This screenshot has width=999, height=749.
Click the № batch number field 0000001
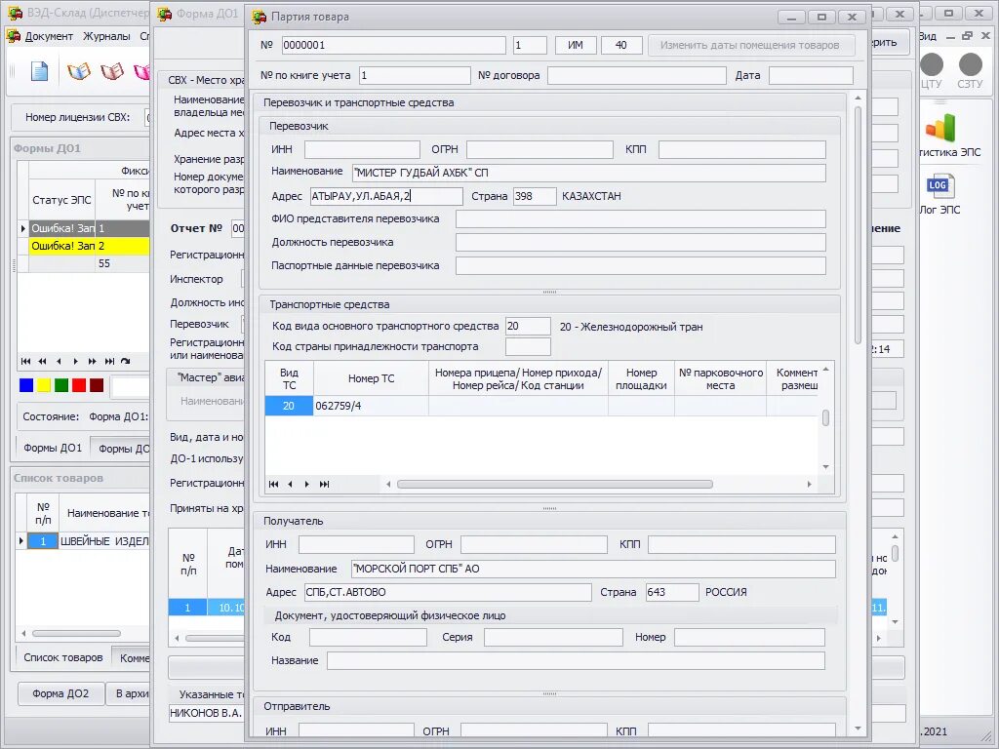coord(394,45)
